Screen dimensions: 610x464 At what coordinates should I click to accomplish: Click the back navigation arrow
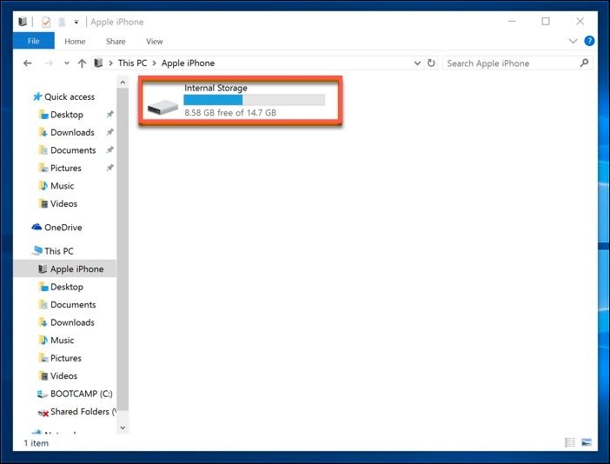28,63
